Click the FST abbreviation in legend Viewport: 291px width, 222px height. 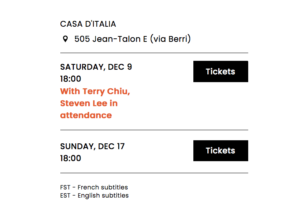tap(65, 188)
